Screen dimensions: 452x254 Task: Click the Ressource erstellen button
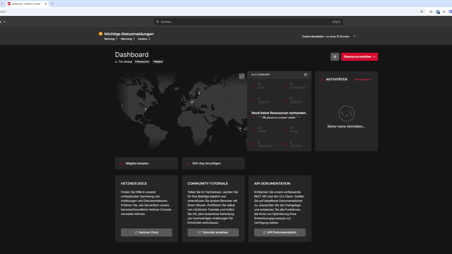359,57
